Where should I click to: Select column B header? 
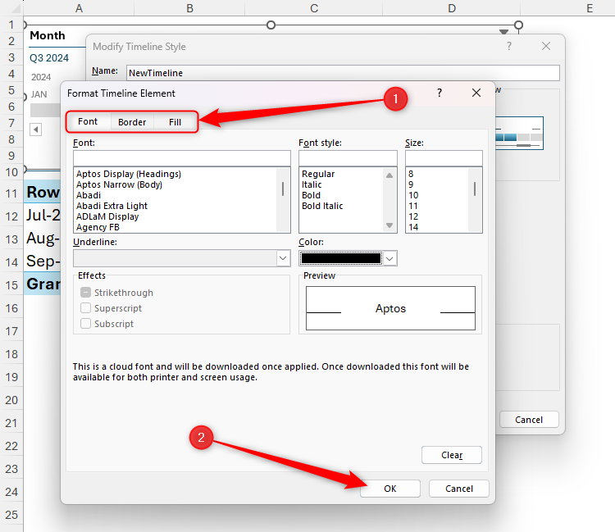coord(189,8)
